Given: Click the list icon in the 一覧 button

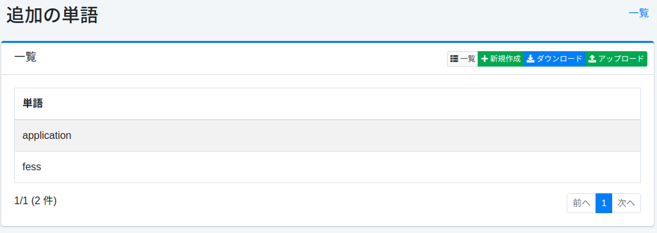Looking at the screenshot, I should point(454,59).
